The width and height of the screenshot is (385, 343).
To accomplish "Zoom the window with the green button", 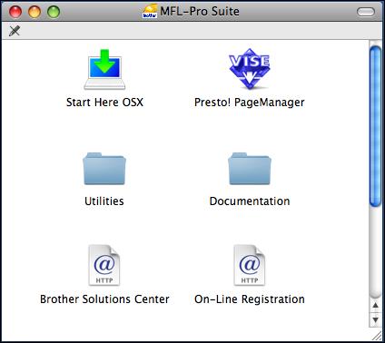I will click(x=54, y=12).
